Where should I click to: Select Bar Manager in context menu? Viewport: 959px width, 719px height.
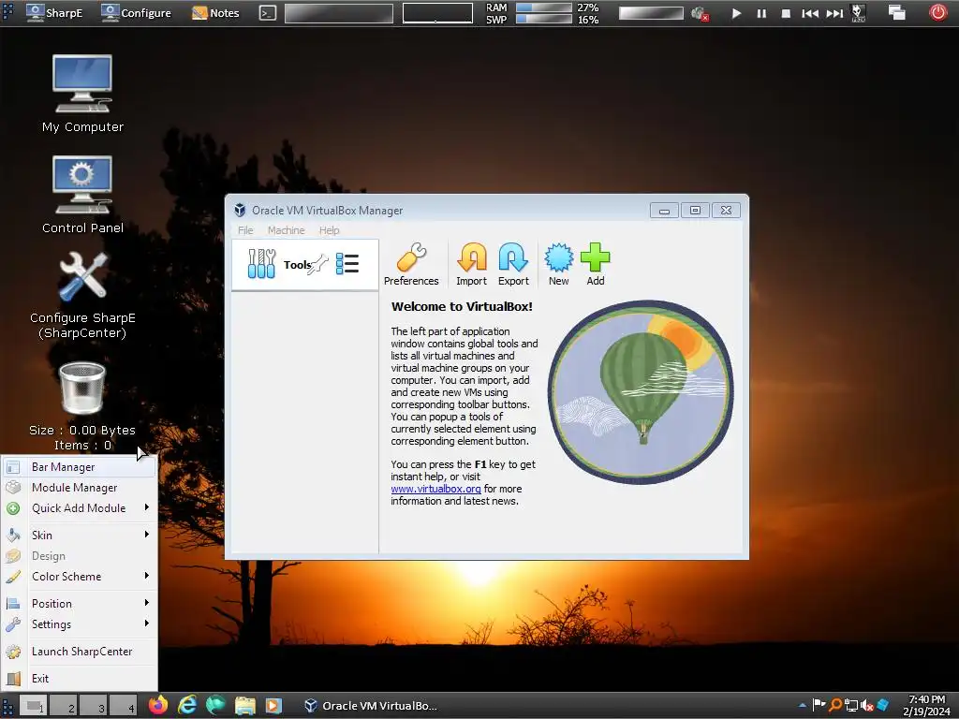pyautogui.click(x=79, y=467)
